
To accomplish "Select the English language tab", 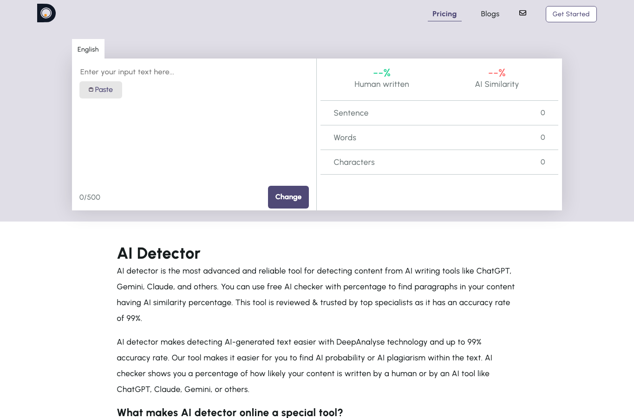I will tap(88, 49).
